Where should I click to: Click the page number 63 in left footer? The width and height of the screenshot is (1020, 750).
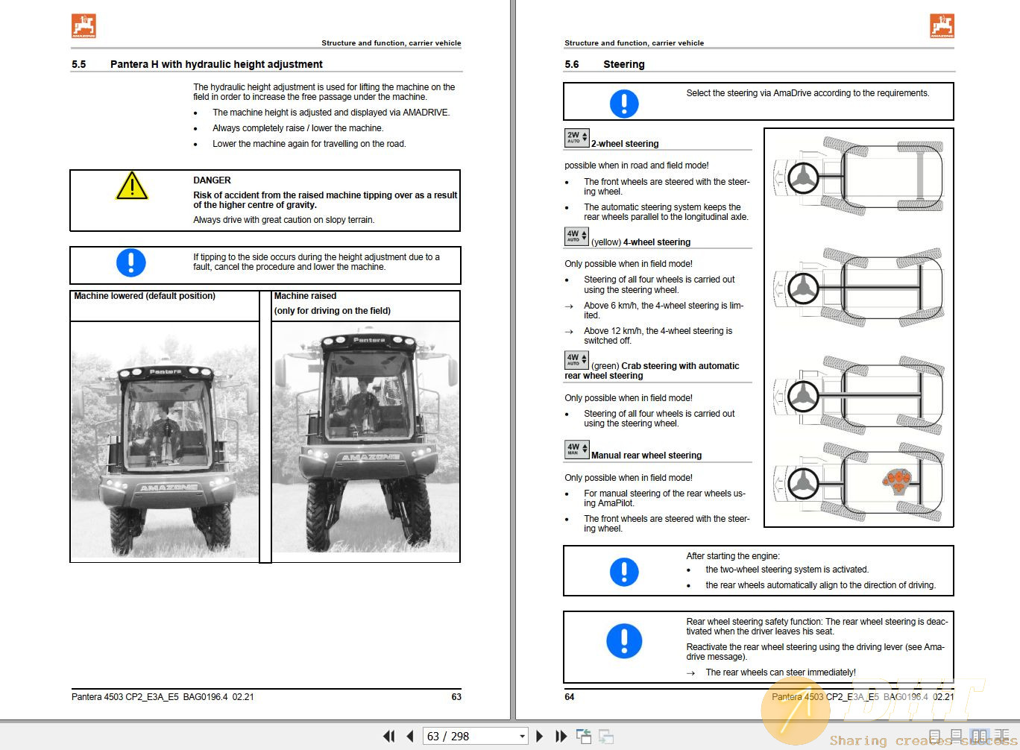pos(456,697)
